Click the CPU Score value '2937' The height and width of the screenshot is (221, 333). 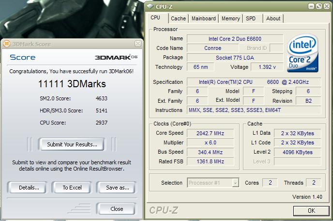102,123
